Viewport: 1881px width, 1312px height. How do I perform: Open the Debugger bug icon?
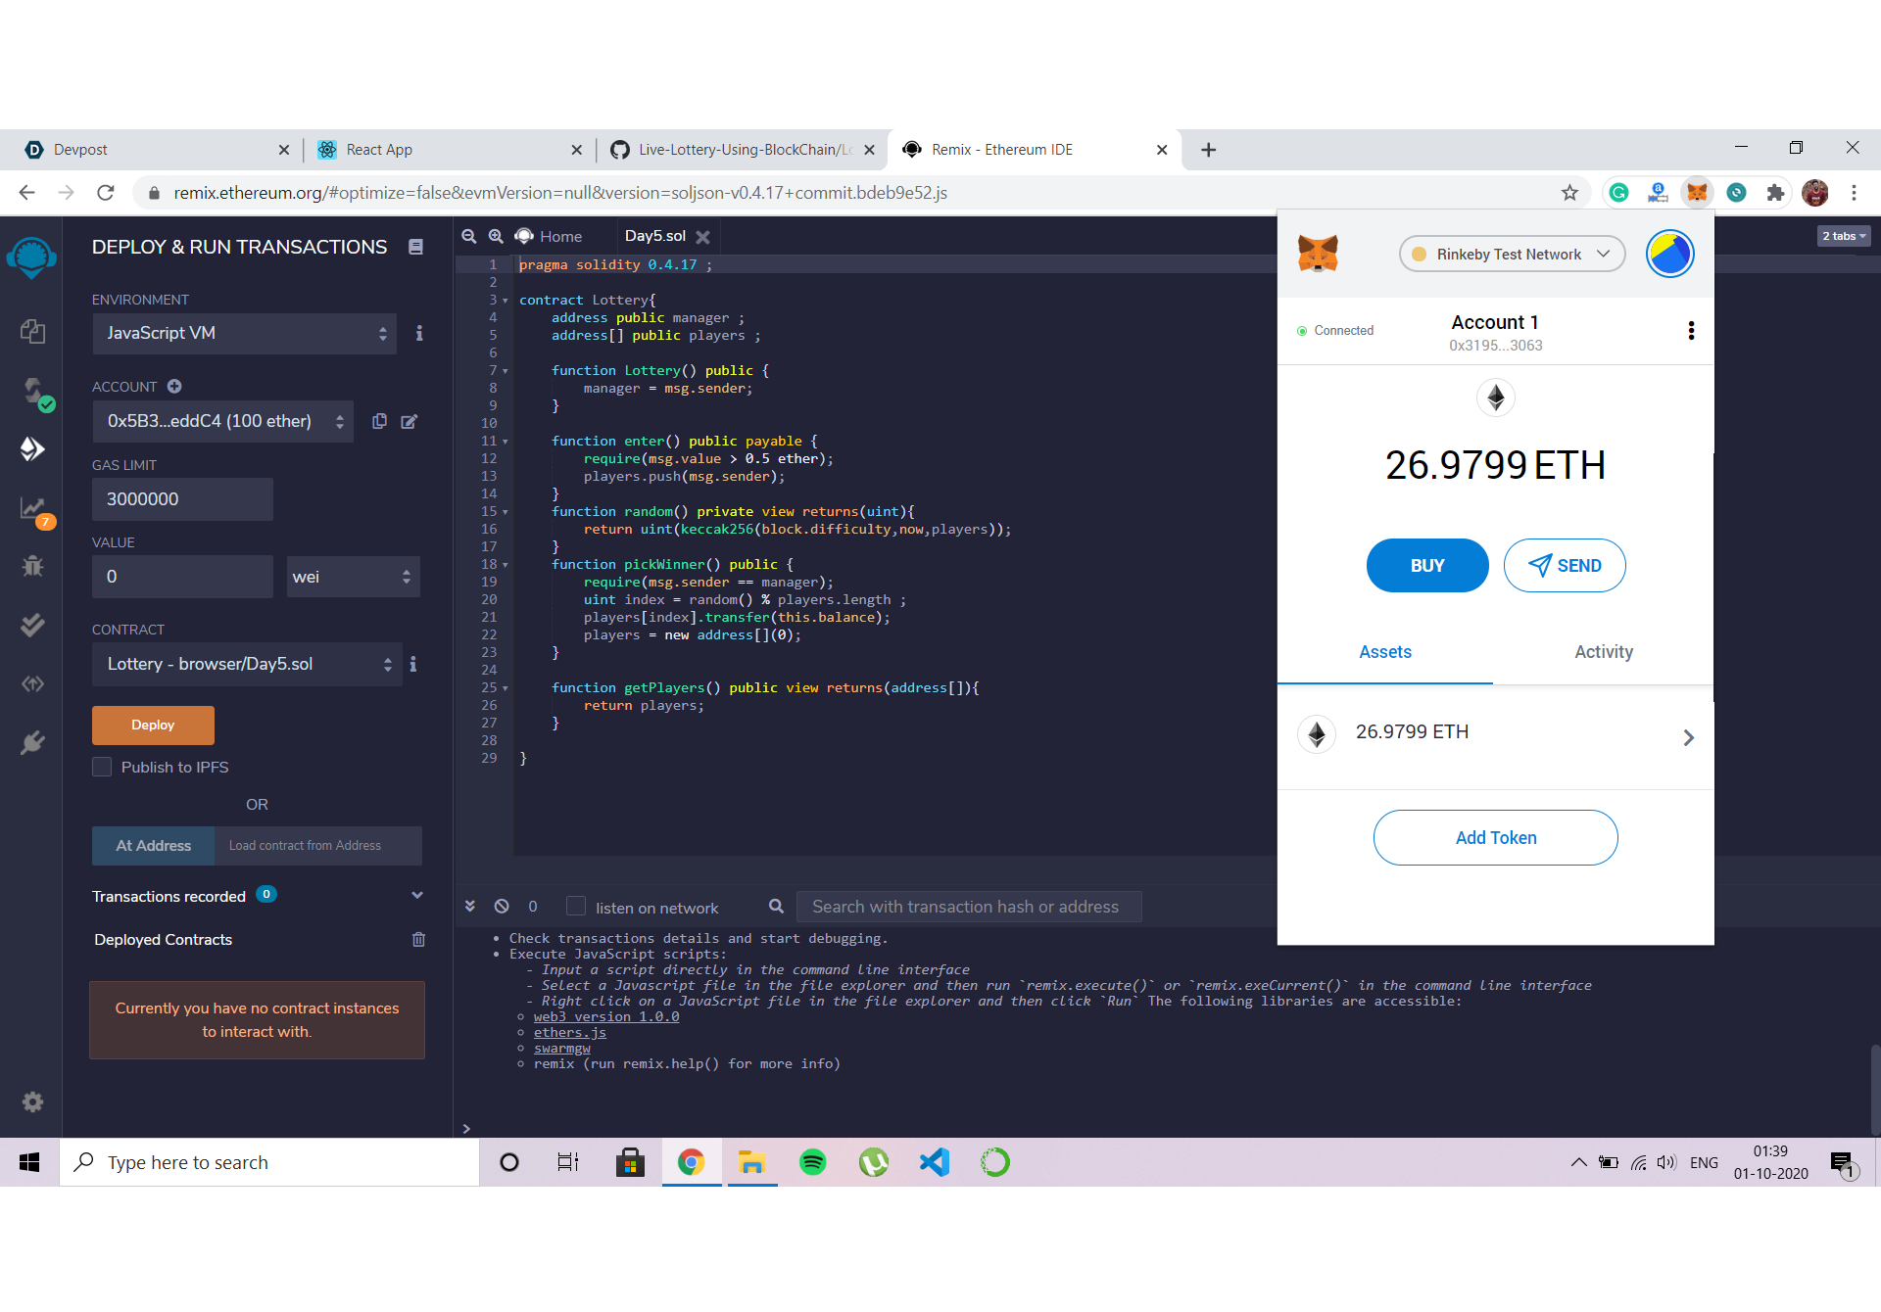point(32,566)
